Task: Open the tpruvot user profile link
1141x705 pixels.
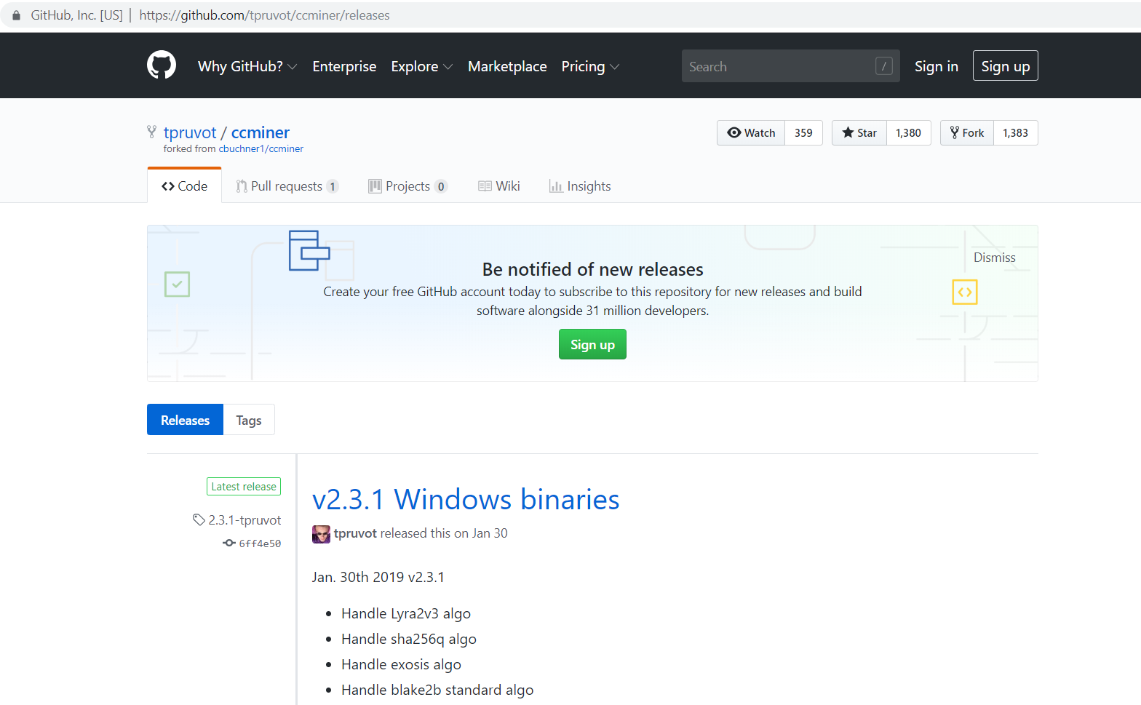Action: 190,132
